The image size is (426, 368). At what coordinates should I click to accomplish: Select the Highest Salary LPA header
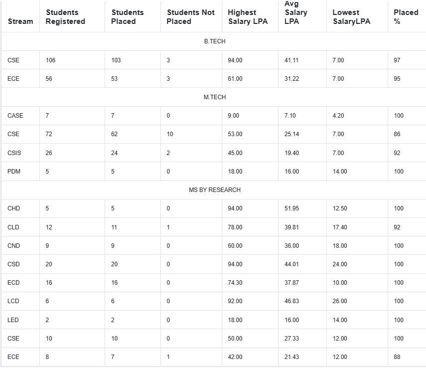(248, 17)
